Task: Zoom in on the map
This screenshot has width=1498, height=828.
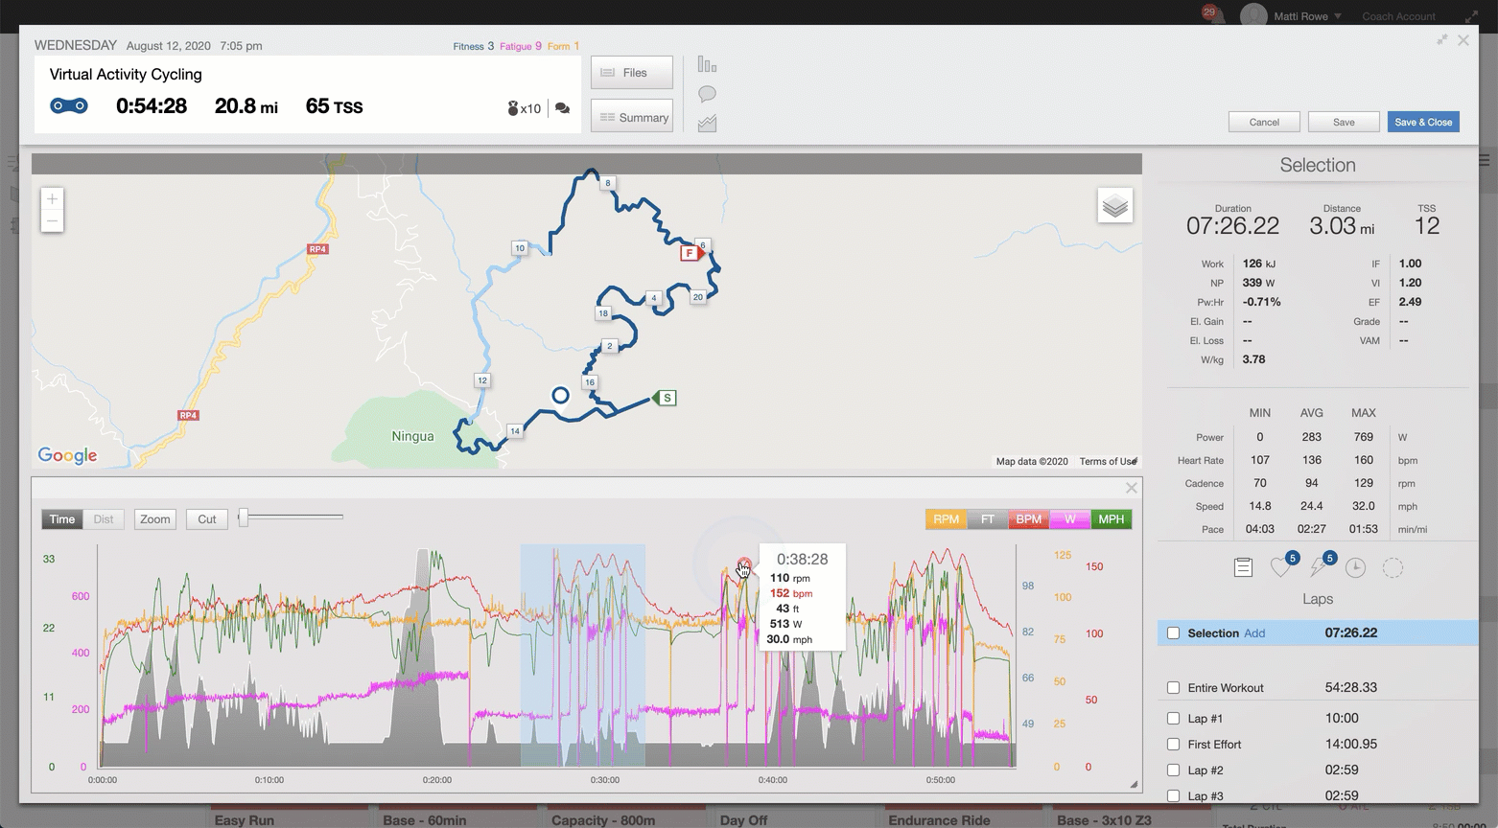Action: (52, 199)
